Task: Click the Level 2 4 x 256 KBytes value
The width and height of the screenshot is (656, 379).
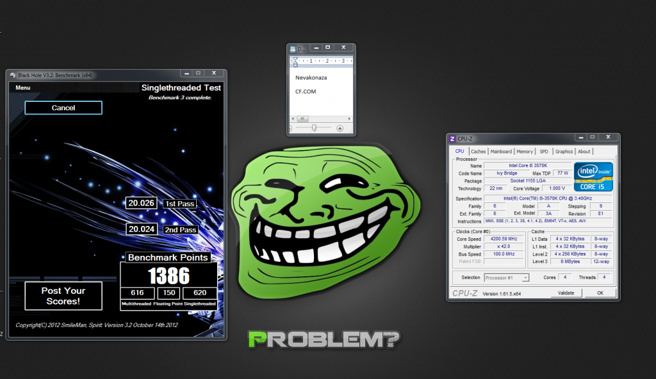Action: coord(570,254)
